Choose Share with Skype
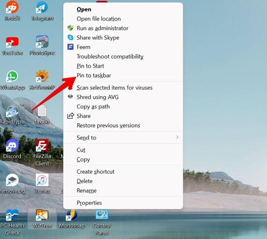267x239 pixels. click(123, 37)
